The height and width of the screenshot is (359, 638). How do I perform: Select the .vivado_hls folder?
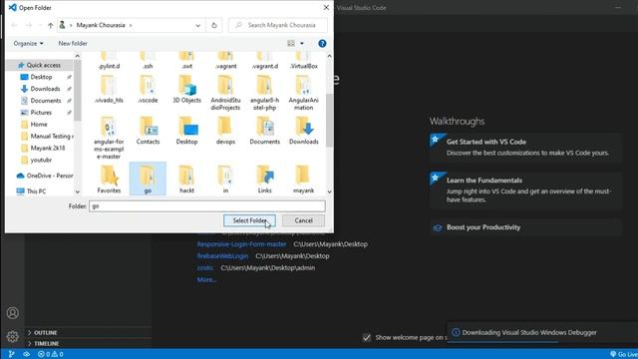tap(109, 89)
